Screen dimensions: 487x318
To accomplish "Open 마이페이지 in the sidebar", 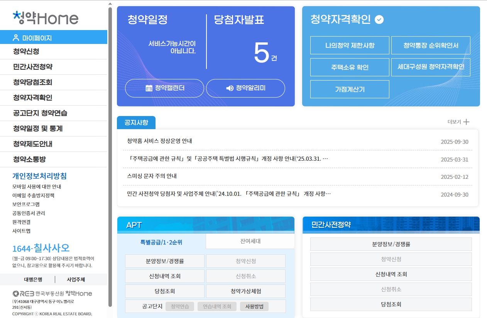I will pos(54,37).
